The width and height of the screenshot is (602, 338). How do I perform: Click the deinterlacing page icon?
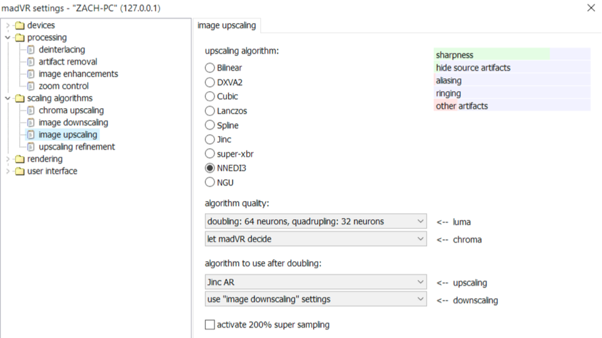[31, 50]
